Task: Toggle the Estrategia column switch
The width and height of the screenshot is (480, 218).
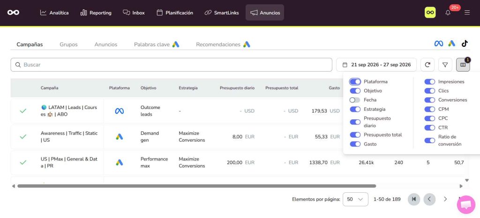Action: pos(355,109)
